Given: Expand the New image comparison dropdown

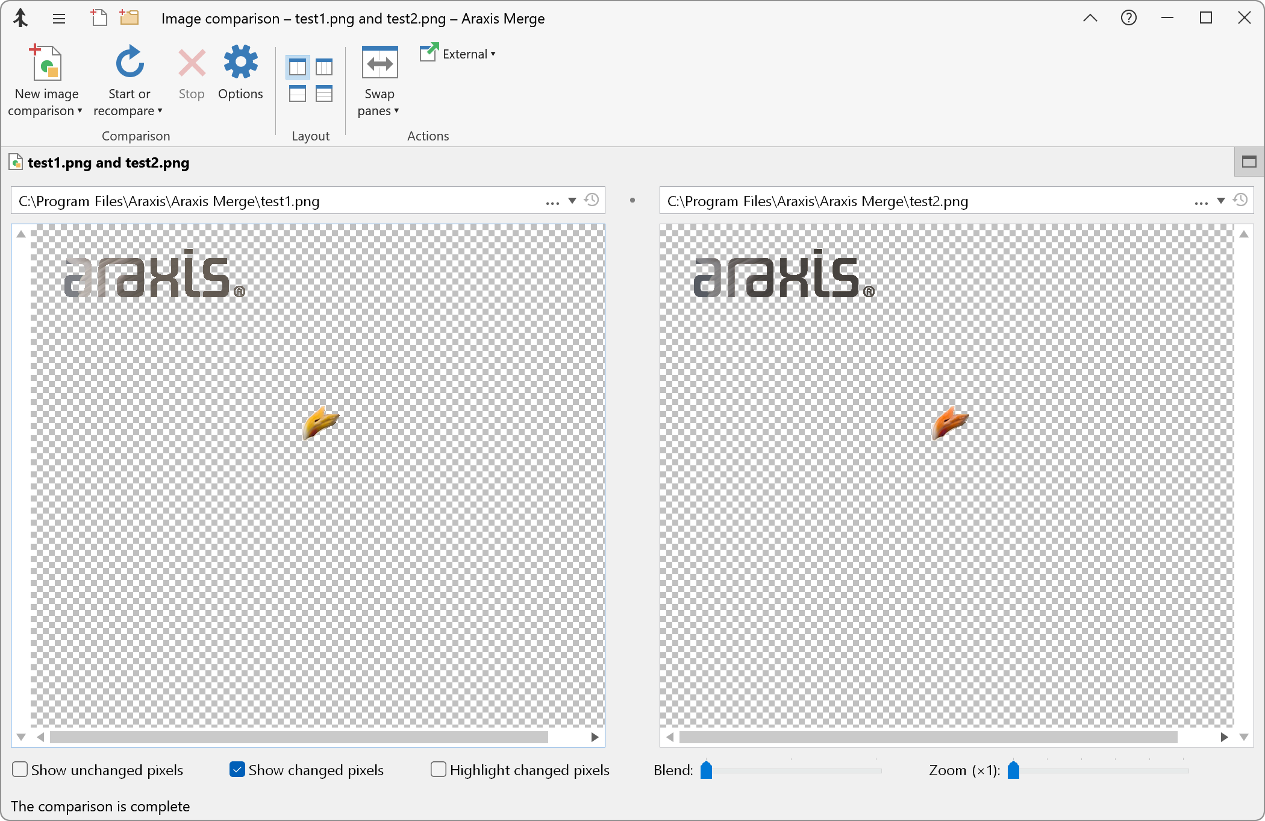Looking at the screenshot, I should 82,111.
